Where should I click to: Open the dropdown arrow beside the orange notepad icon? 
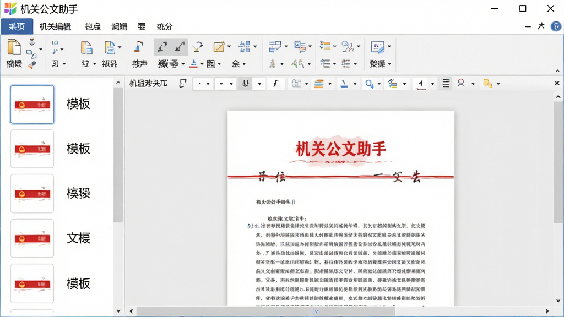coord(229,46)
